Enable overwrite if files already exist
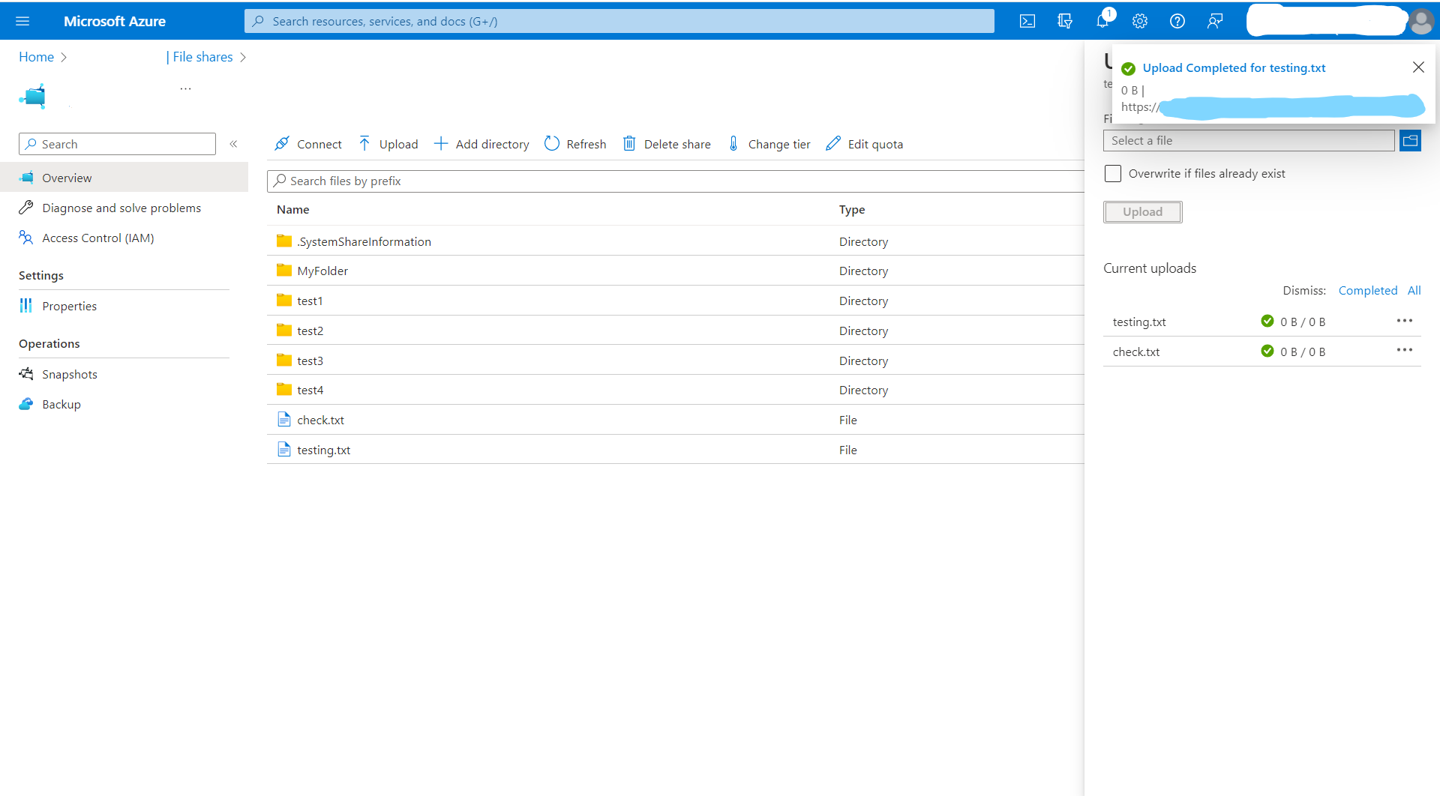The width and height of the screenshot is (1440, 796). click(1113, 173)
